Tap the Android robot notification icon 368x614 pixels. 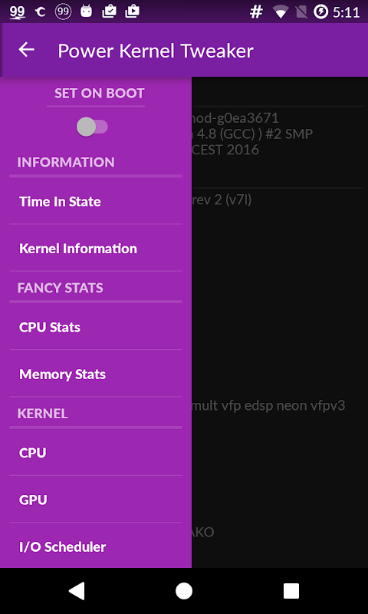[86, 12]
